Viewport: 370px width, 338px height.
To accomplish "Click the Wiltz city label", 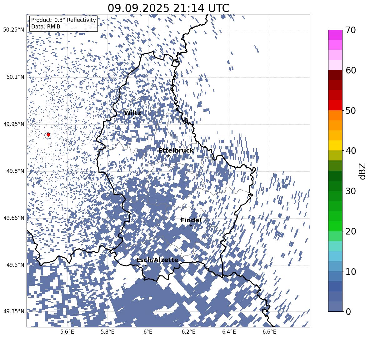I will [x=132, y=113].
